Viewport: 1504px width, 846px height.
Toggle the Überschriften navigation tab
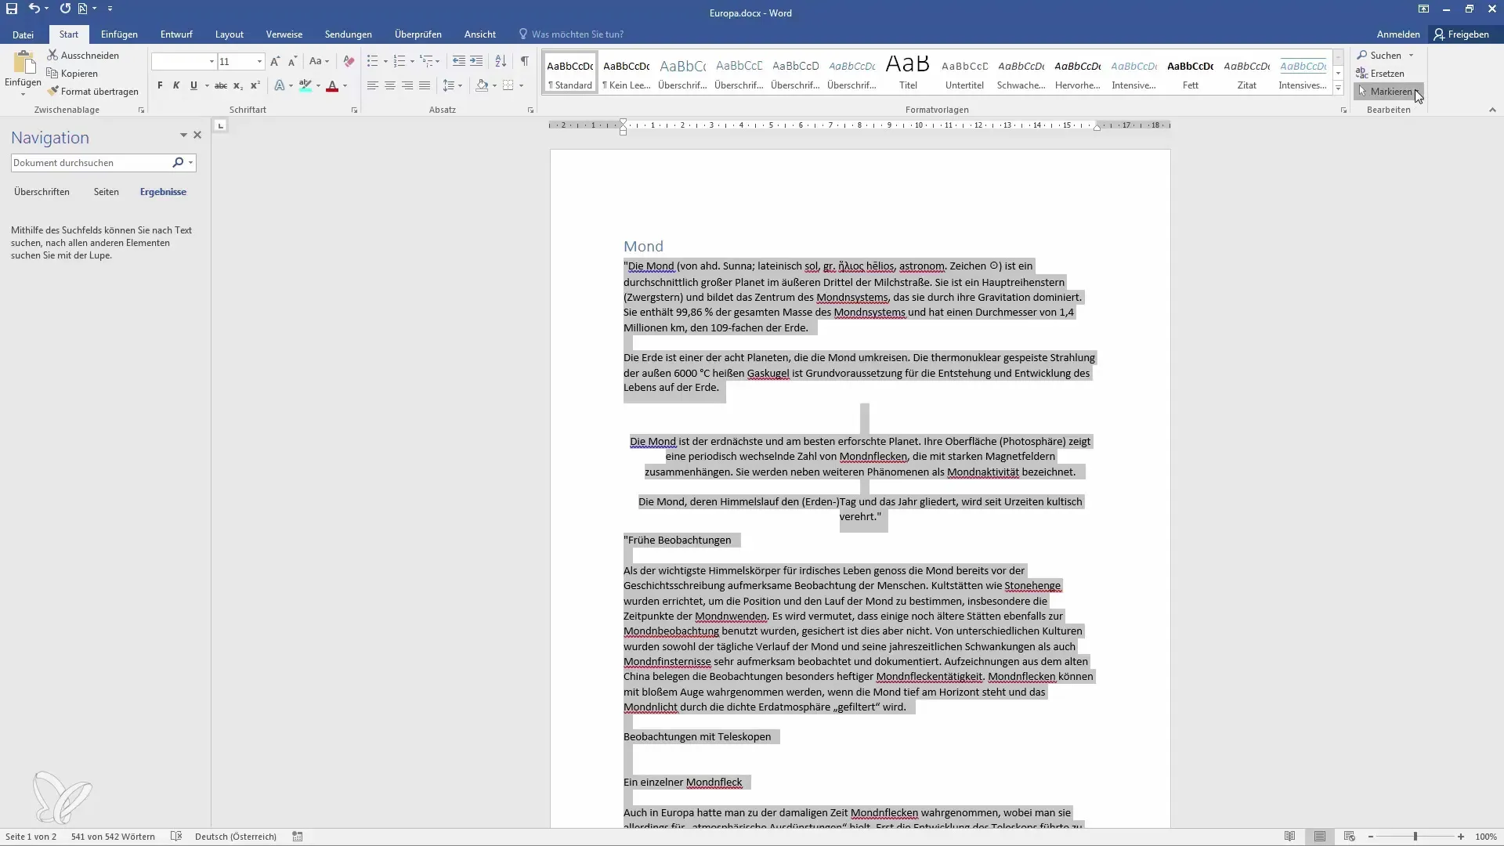pos(42,191)
